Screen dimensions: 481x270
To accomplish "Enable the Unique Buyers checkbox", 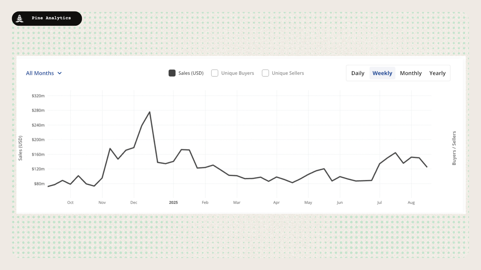I will 215,73.
